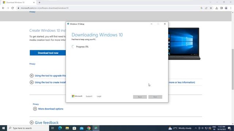Open Microsoft Store from taskbar
Image resolution: width=234 pixels, height=131 pixels.
pos(74,128)
